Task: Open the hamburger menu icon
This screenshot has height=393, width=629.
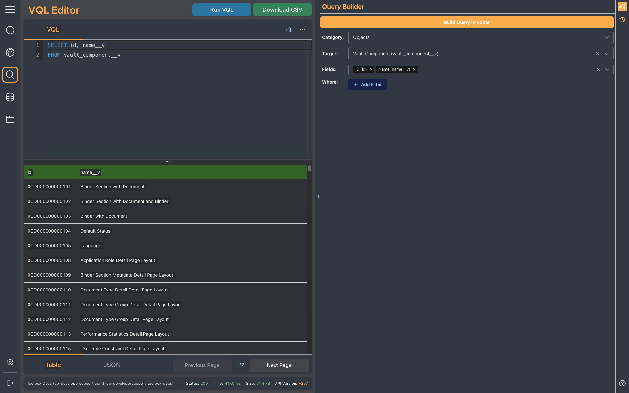Action: (10, 9)
